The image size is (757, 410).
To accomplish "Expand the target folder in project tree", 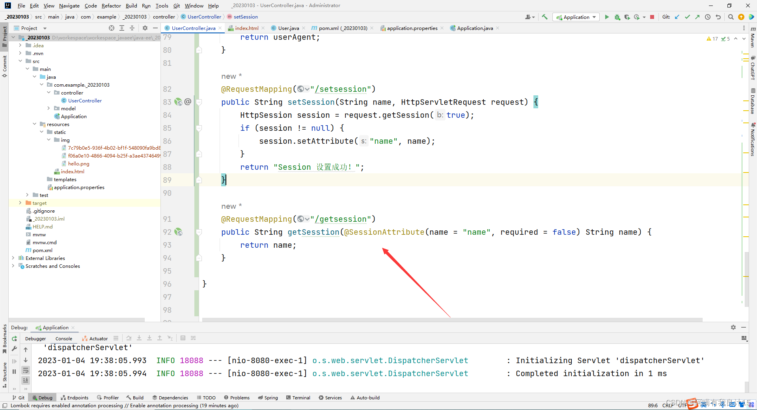I will [x=20, y=203].
